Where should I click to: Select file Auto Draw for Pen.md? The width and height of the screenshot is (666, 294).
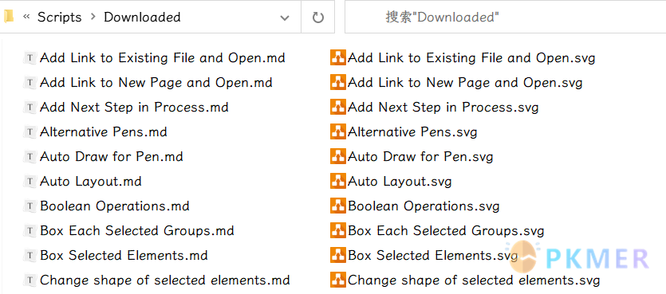pos(112,156)
